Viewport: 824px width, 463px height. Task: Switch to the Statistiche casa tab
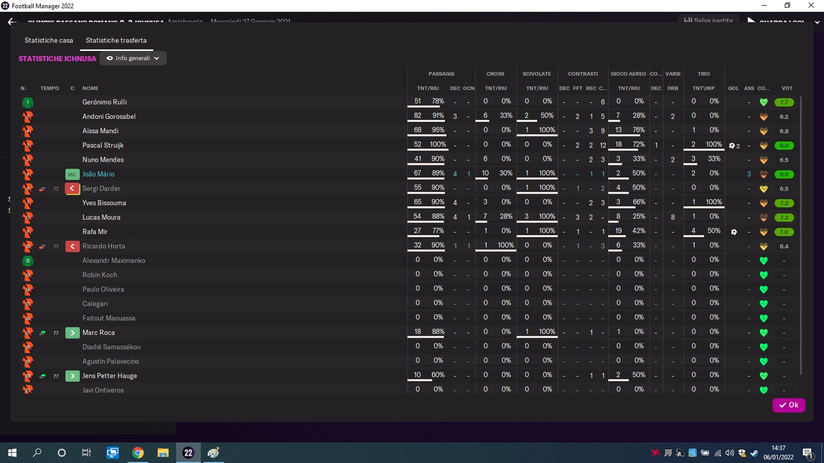(x=49, y=41)
